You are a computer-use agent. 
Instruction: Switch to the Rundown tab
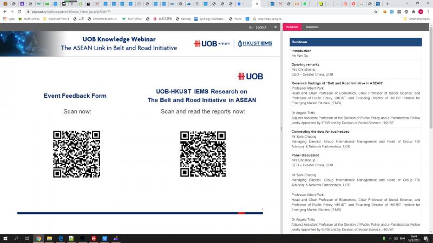pos(292,27)
